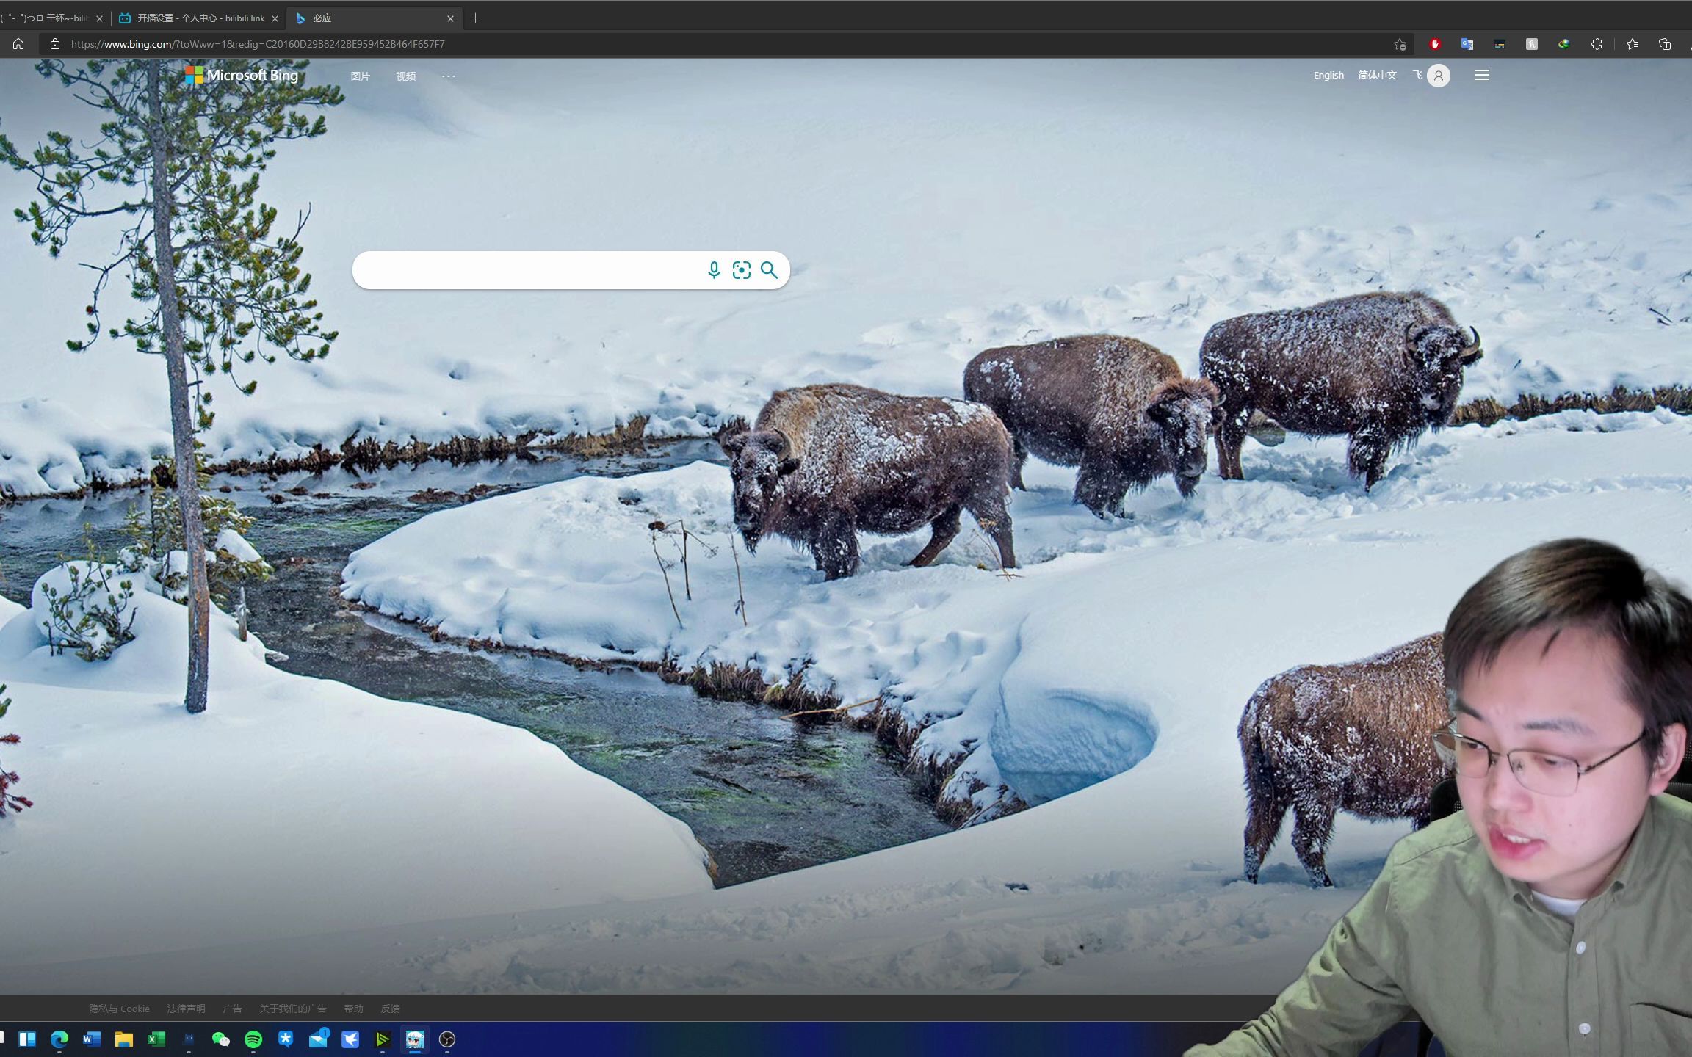
Task: Open site info via the lock icon
Action: pos(54,44)
